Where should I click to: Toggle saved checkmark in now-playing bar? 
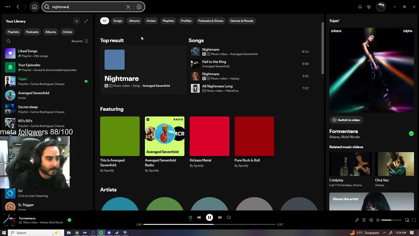(x=69, y=220)
